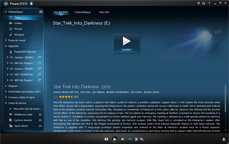Click the eject disc icon
Viewport: 229px width, 144px height.
[x=224, y=139]
